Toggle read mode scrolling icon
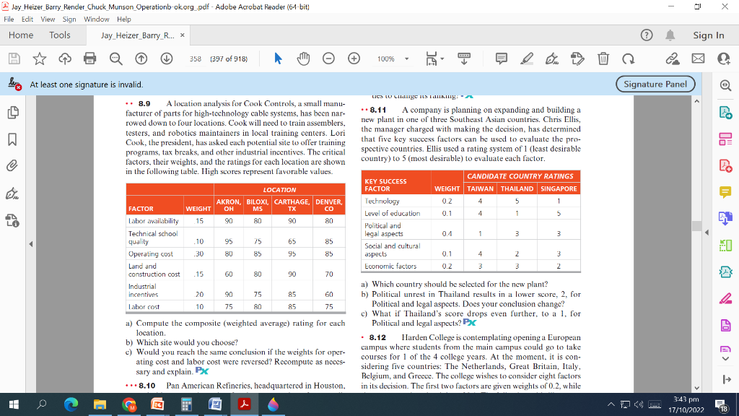The height and width of the screenshot is (416, 739). 464,58
